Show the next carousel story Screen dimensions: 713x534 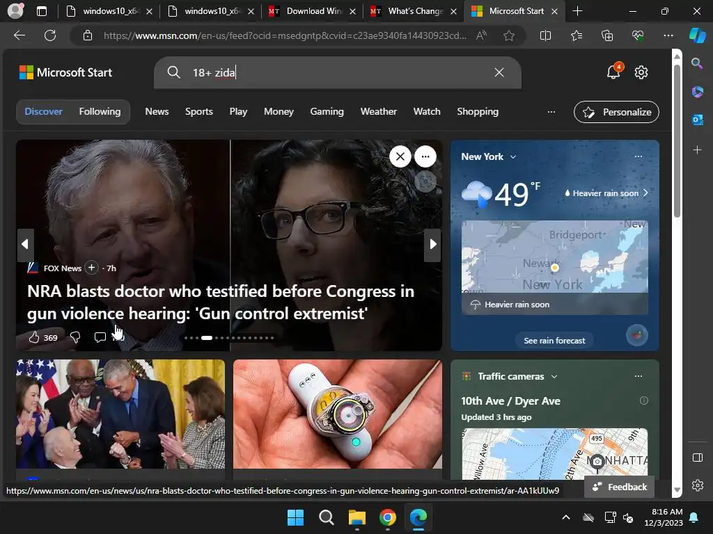tap(432, 245)
